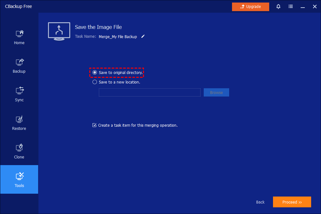Select the Sync icon in sidebar

pos(19,91)
